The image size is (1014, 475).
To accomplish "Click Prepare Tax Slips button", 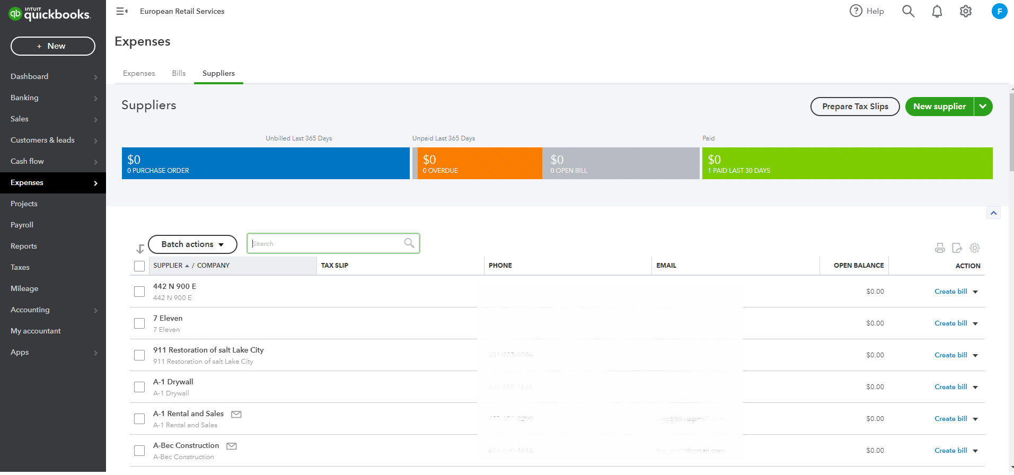I will (855, 107).
